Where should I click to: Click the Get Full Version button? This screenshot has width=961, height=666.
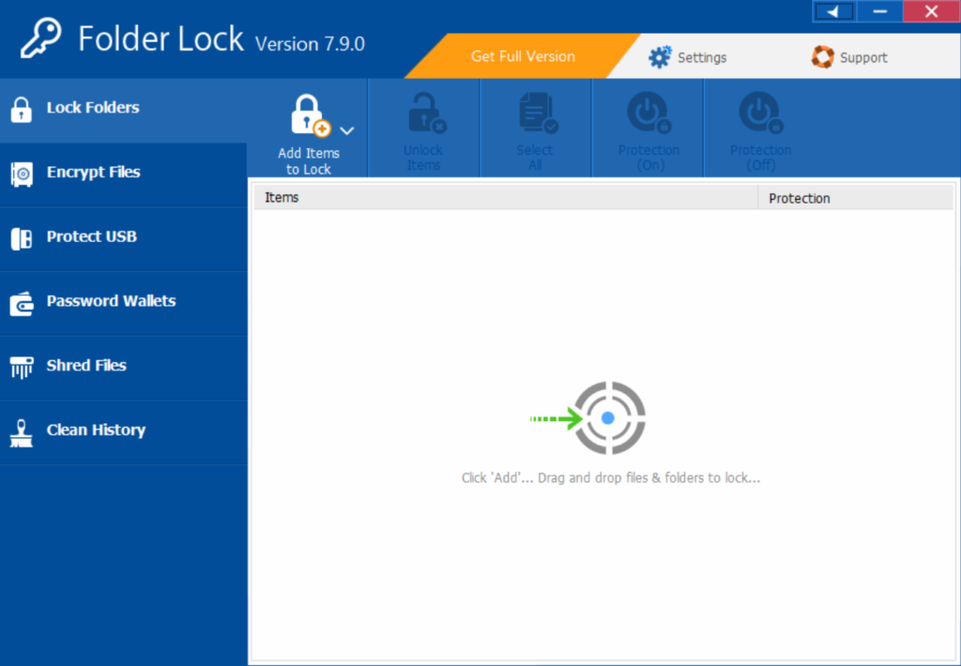coord(522,56)
